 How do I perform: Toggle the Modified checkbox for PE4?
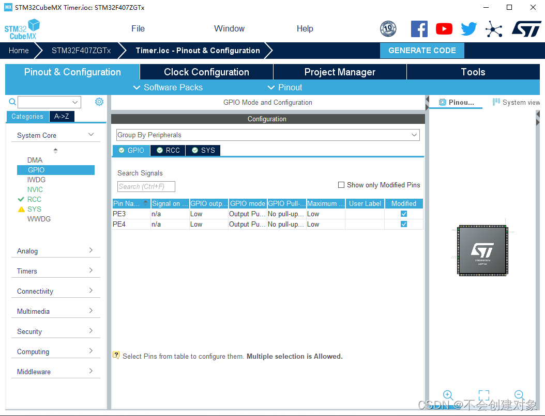(403, 224)
